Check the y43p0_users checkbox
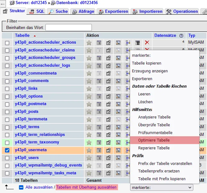Image resolution: width=207 pixels, height=193 pixels. pyautogui.click(x=7, y=158)
